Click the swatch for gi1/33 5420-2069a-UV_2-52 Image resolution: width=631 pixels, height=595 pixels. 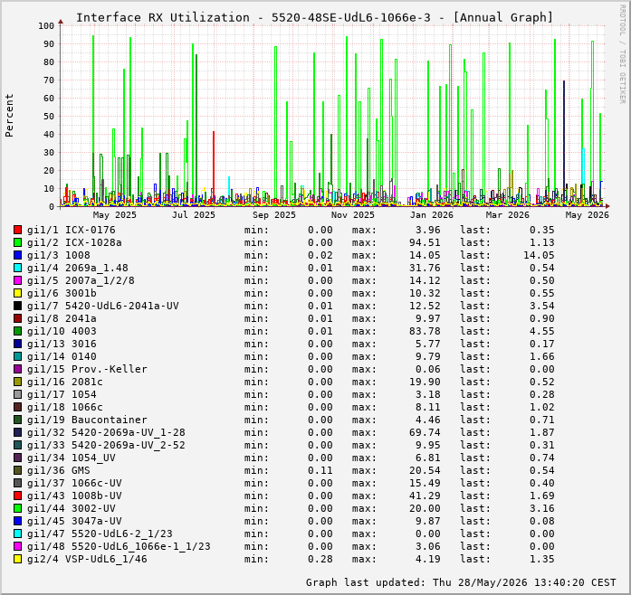coord(17,445)
